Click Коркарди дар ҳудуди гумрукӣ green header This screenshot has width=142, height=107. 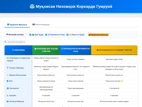pyautogui.click(x=46, y=50)
